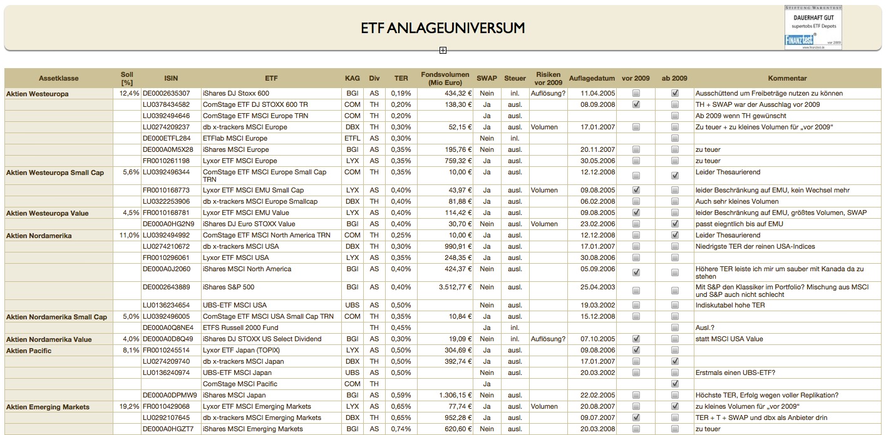
Task: Select the 'Lyxor ETF Japan (TOPIX)' cell
Action: [270, 350]
